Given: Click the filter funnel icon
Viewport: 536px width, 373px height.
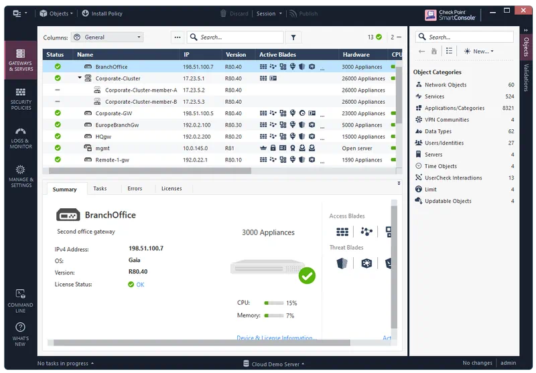Looking at the screenshot, I should click(x=293, y=38).
